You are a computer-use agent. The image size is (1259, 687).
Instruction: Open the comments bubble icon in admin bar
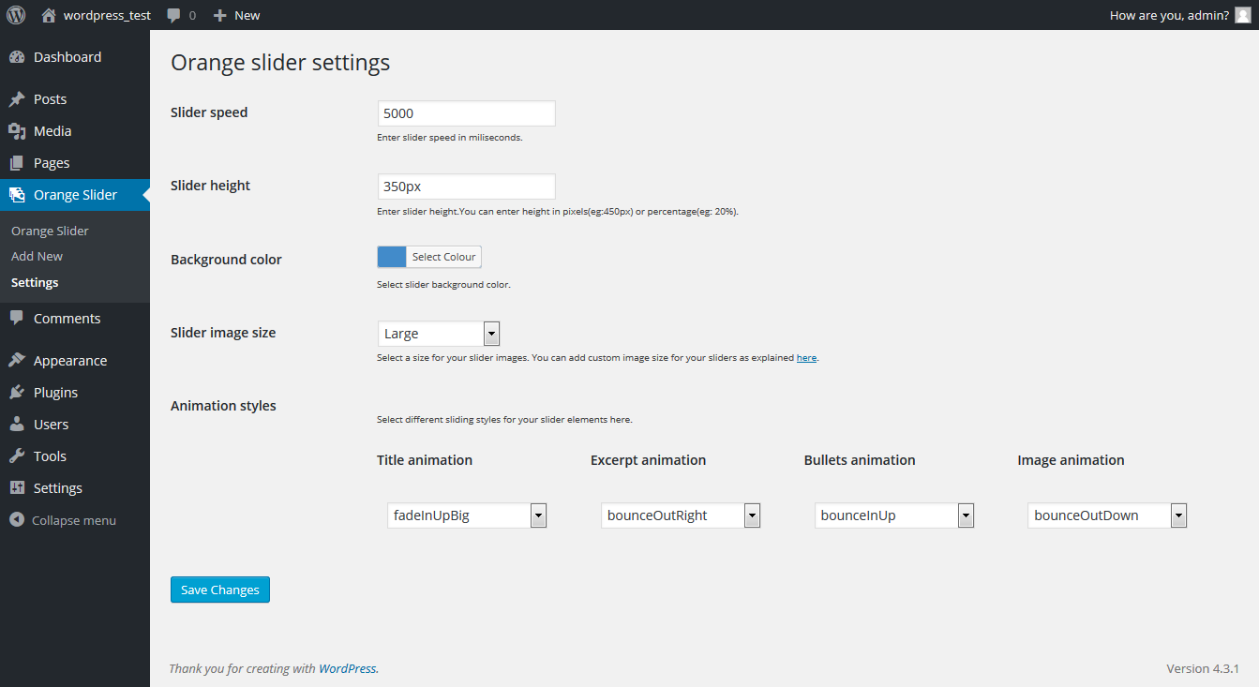[174, 15]
